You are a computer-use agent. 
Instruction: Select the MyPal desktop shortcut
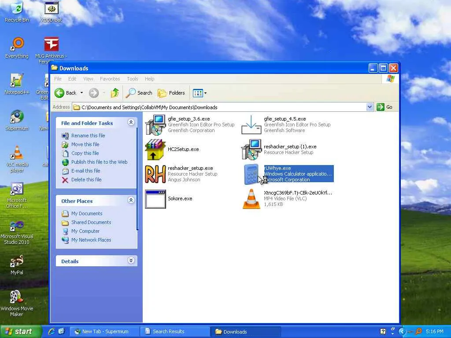click(17, 265)
